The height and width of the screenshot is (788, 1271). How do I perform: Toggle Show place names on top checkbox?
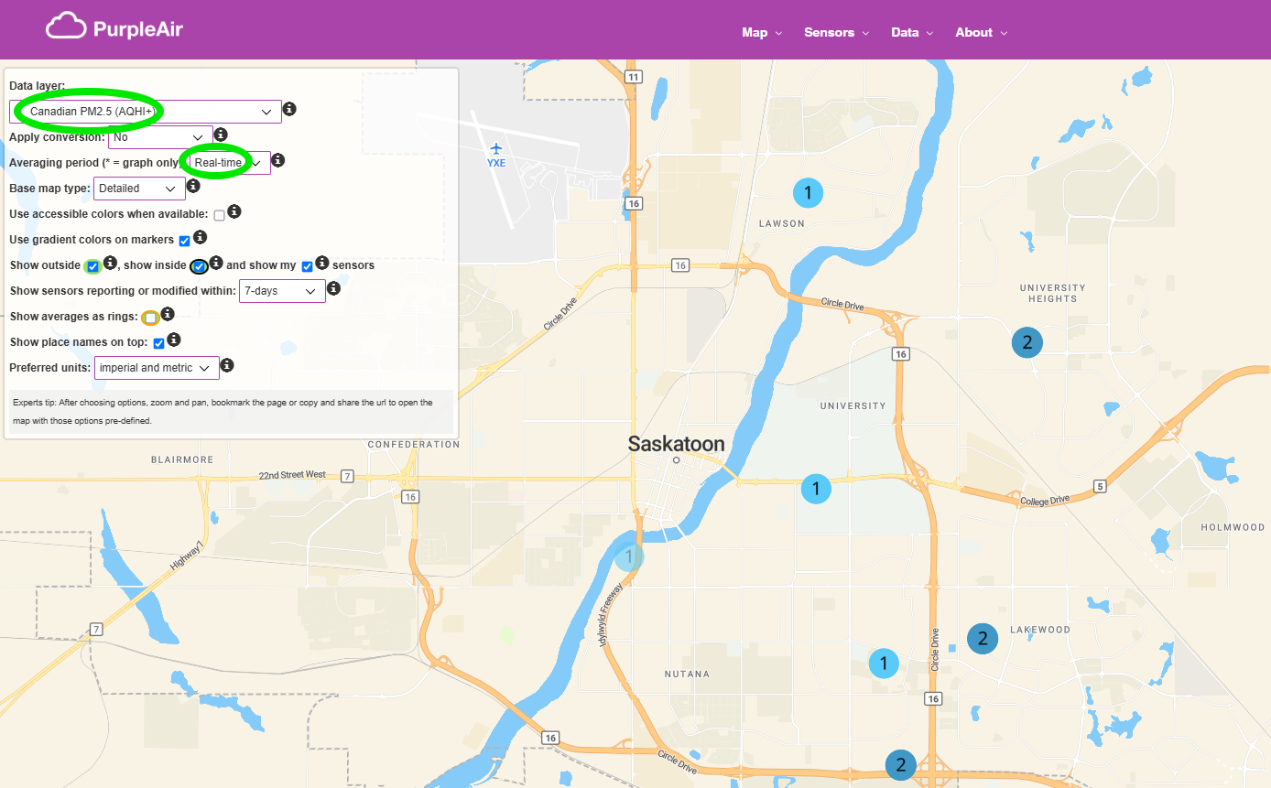coord(158,343)
